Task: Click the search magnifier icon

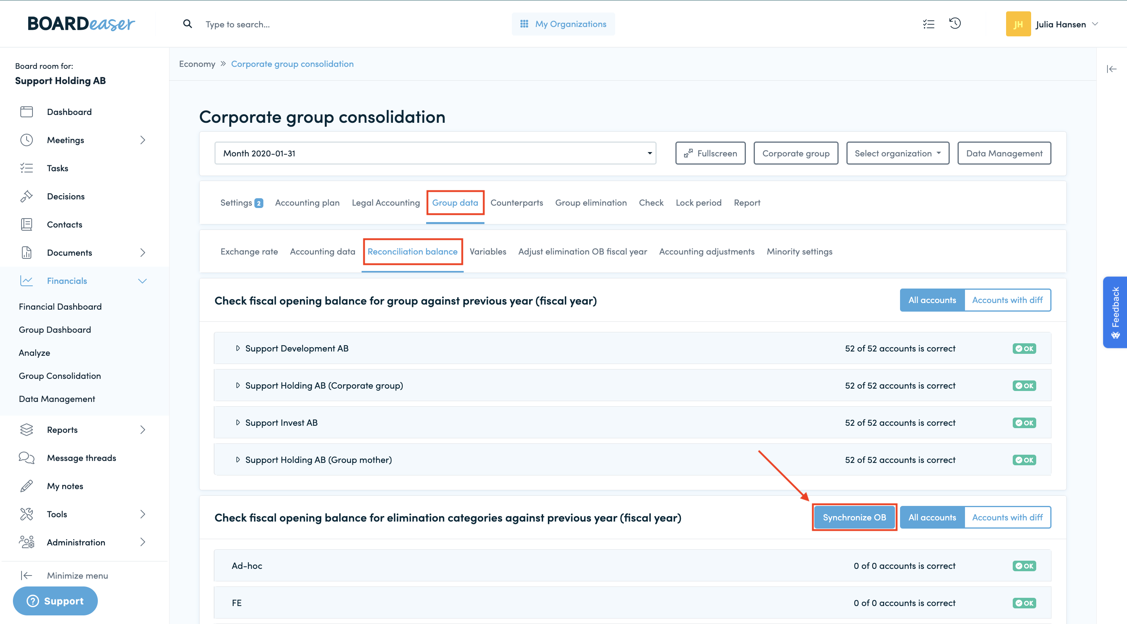Action: coord(187,24)
